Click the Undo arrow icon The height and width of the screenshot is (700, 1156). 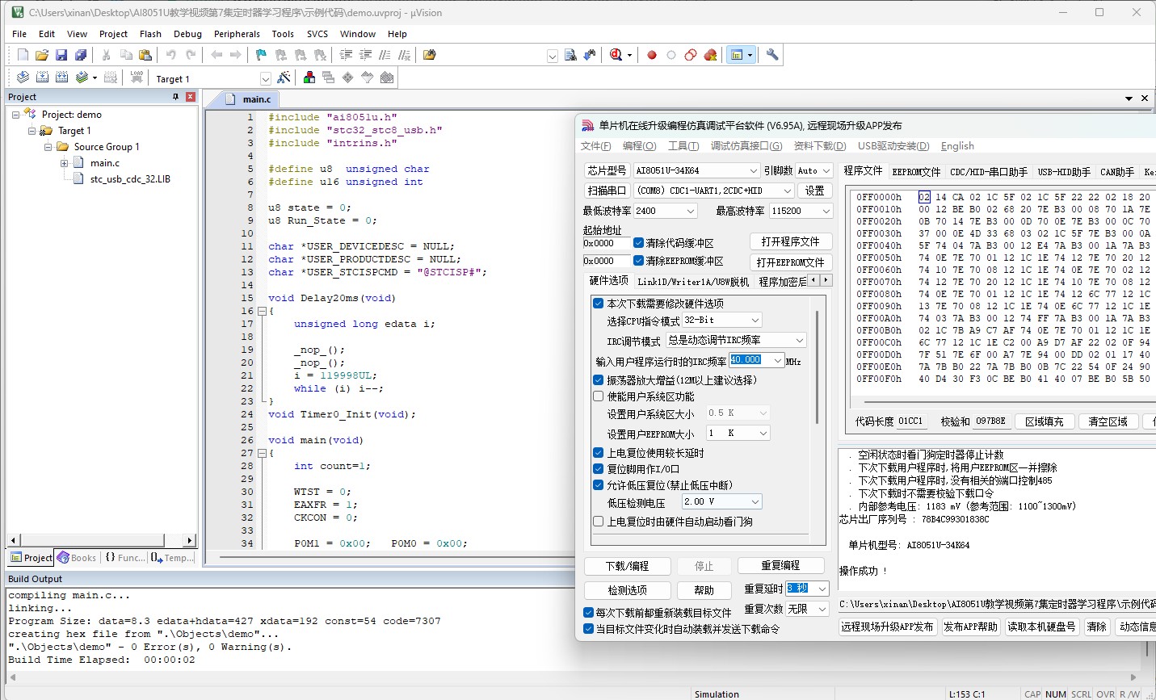[x=171, y=55]
